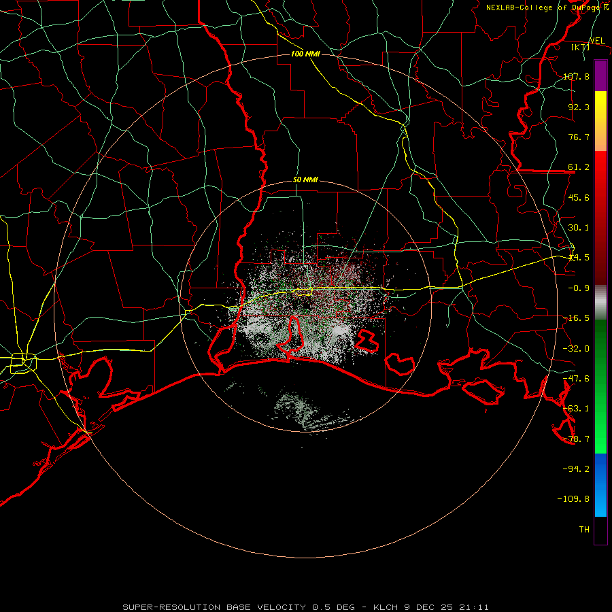Screen dimensions: 612x612
Task: Click the 30.1 velocity scale value
Action: (x=579, y=228)
